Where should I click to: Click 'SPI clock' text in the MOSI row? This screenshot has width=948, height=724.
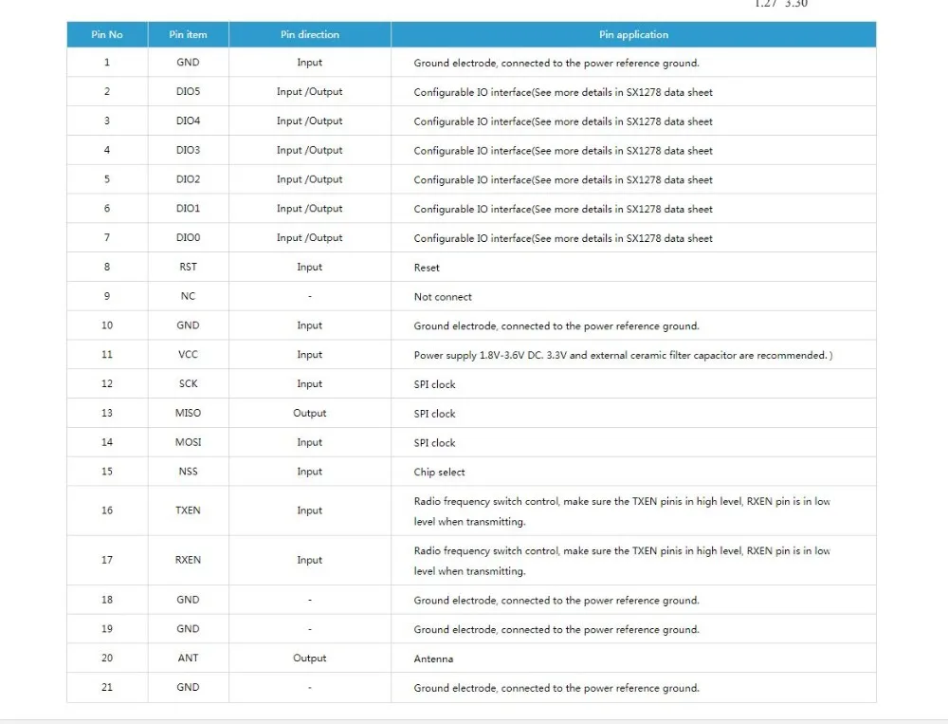coord(435,442)
